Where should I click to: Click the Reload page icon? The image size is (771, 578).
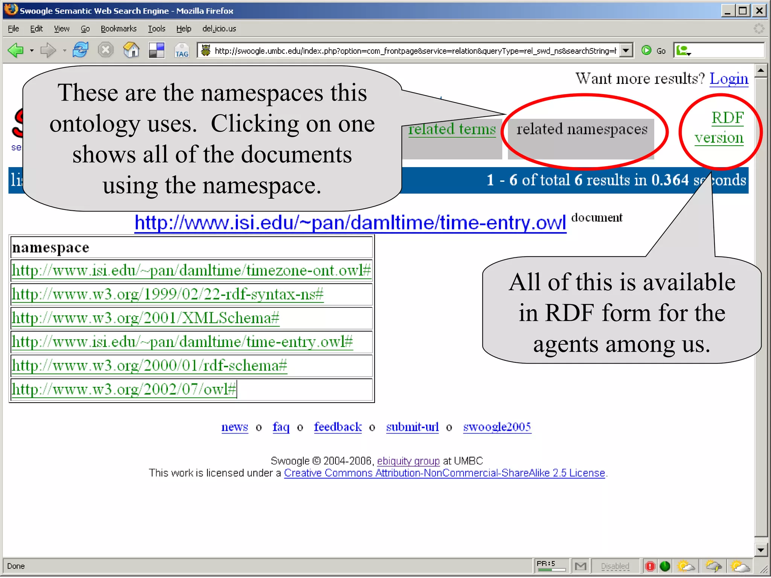pyautogui.click(x=80, y=50)
